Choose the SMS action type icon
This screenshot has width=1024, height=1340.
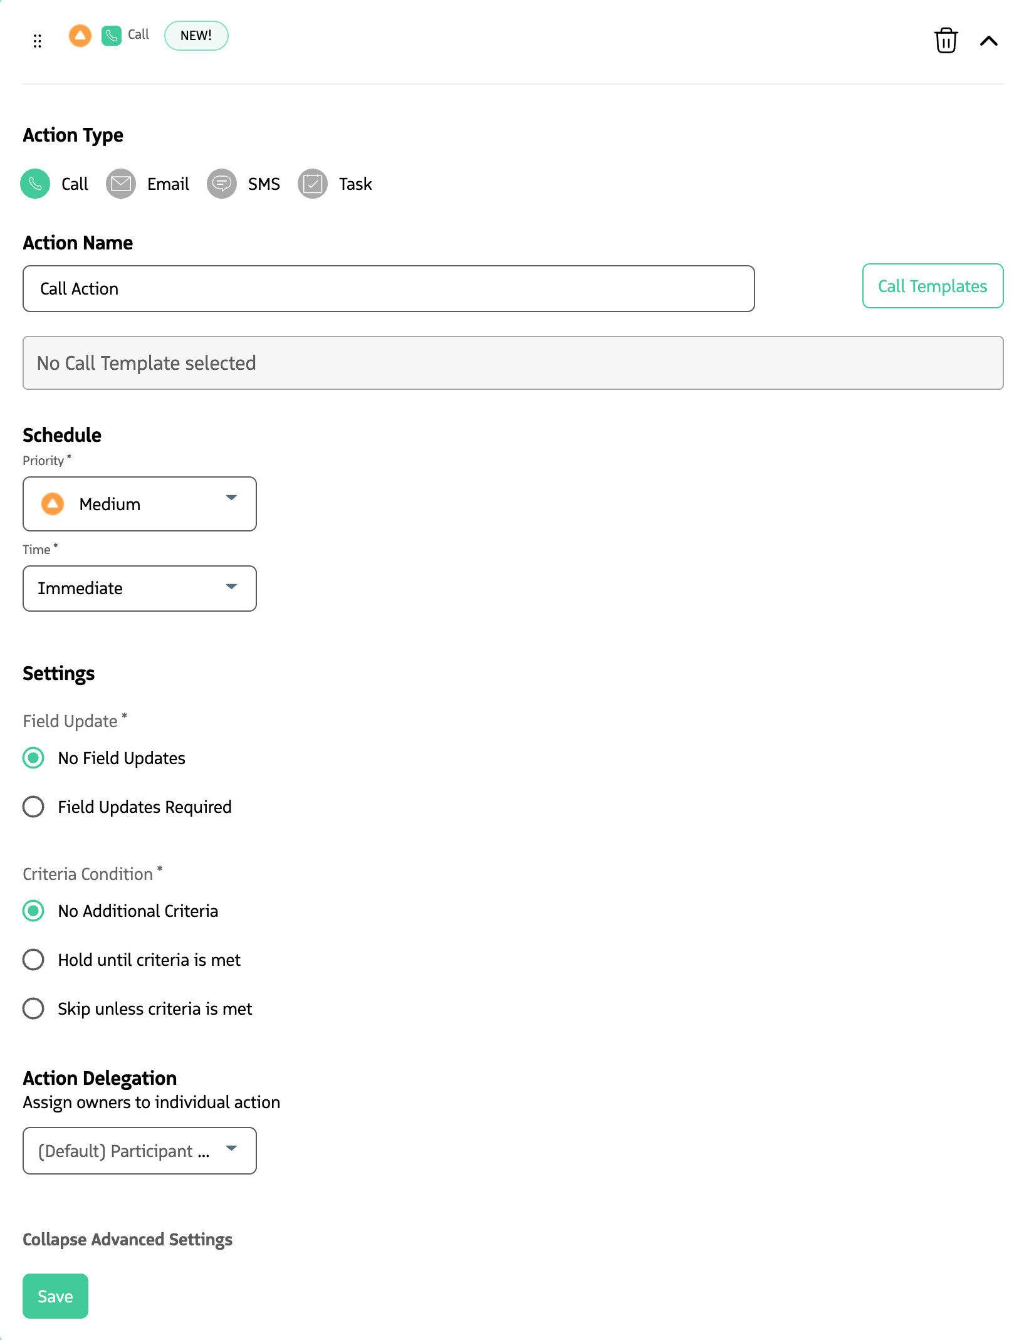(221, 184)
